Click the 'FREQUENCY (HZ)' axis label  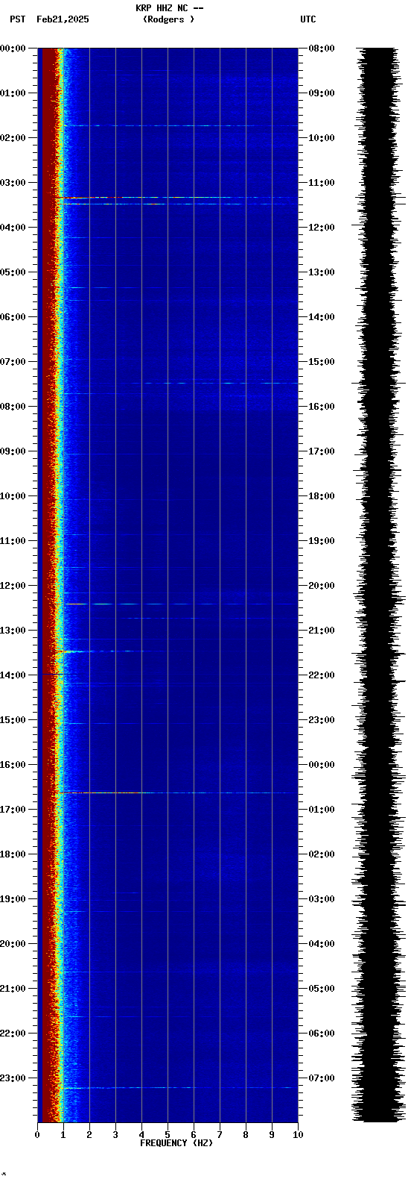click(176, 1143)
